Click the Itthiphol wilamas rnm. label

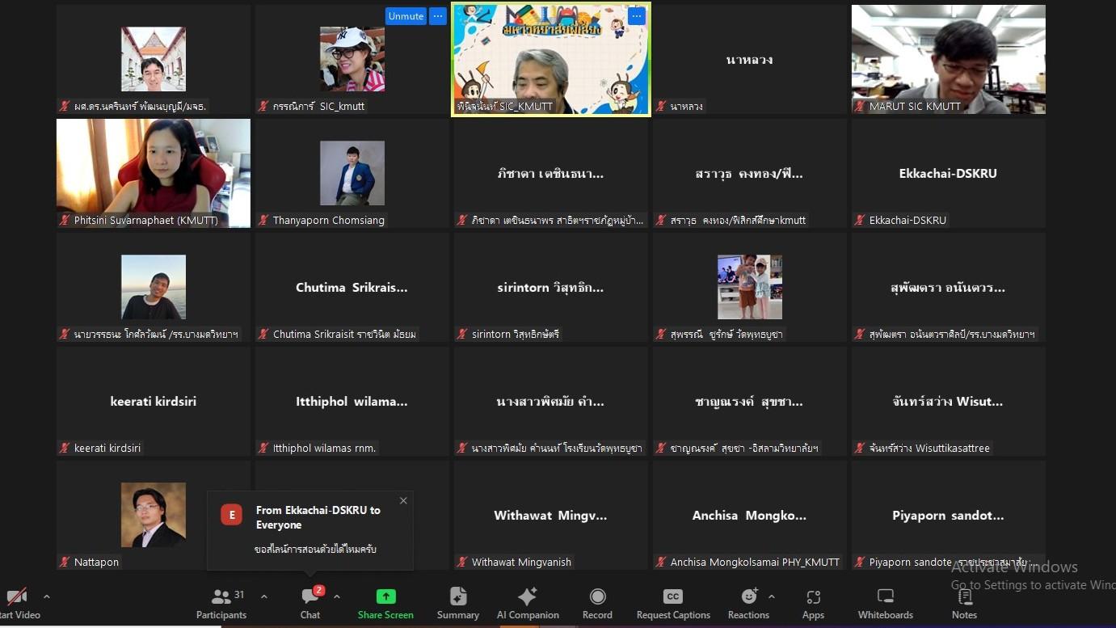[x=325, y=448]
